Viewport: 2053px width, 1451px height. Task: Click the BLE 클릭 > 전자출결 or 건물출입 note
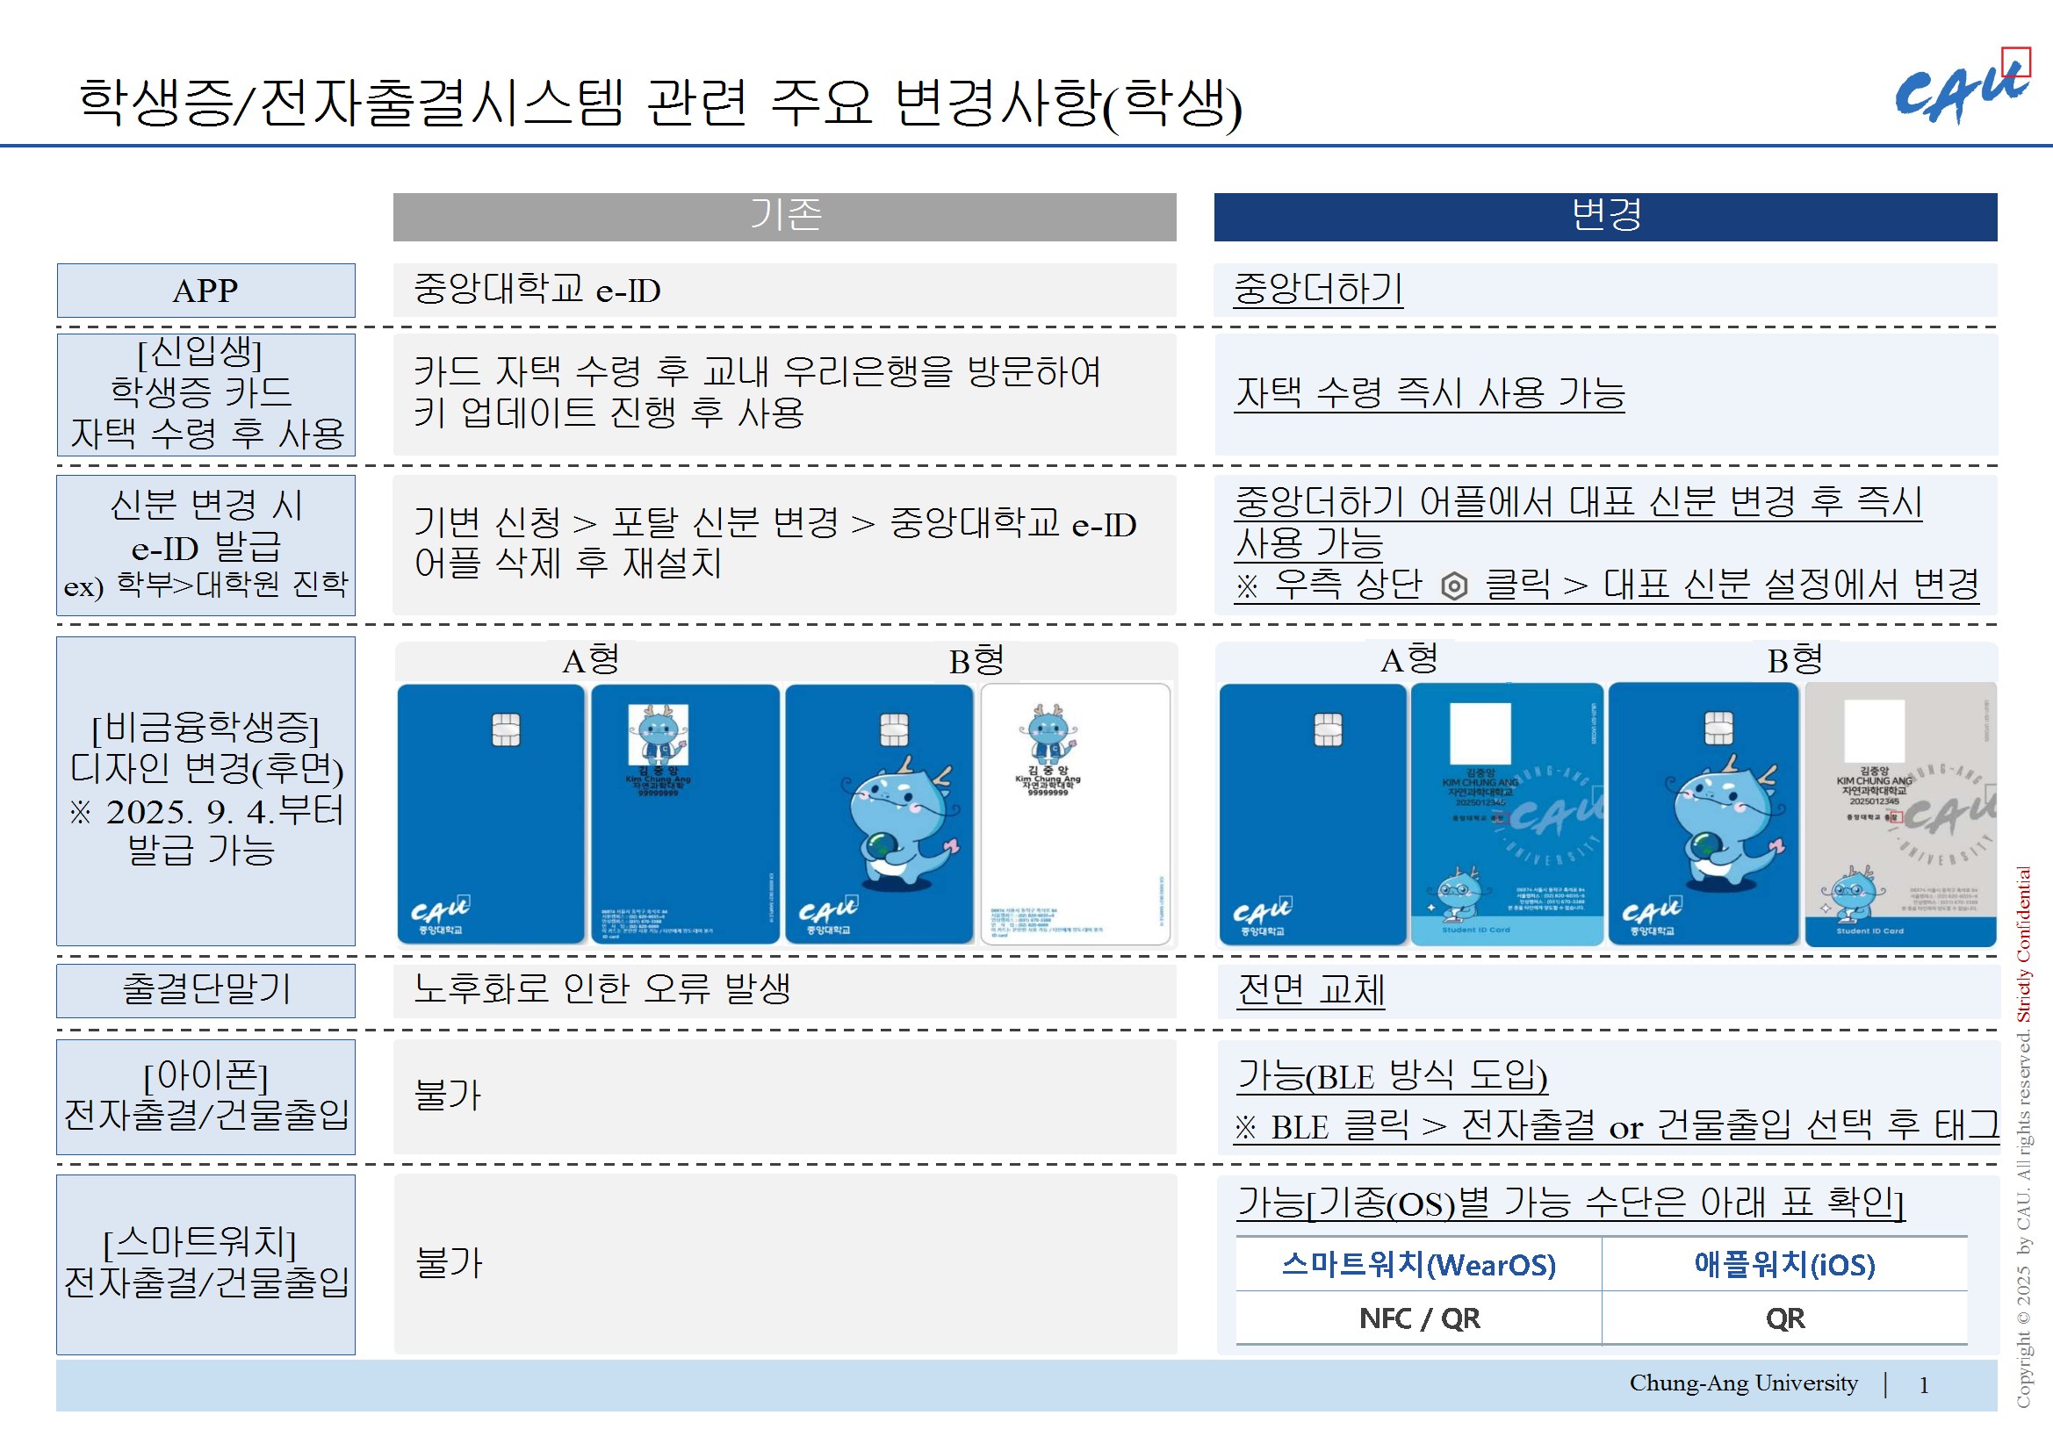tap(1617, 1125)
